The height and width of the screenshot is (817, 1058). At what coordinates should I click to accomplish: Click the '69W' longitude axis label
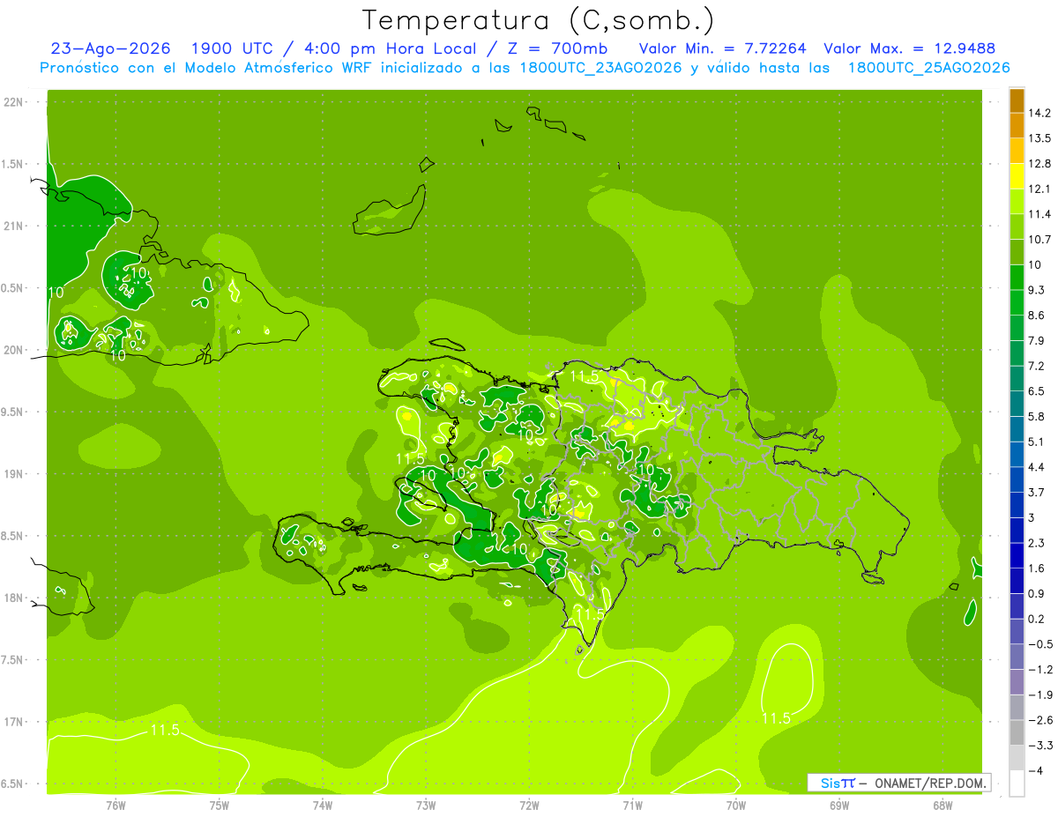839,805
